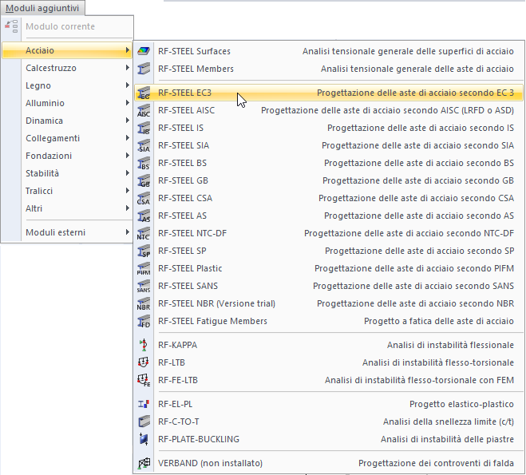Viewport: 526px width, 475px height.
Task: Click the RF-STEEL Members beam icon
Action: pyautogui.click(x=144, y=69)
